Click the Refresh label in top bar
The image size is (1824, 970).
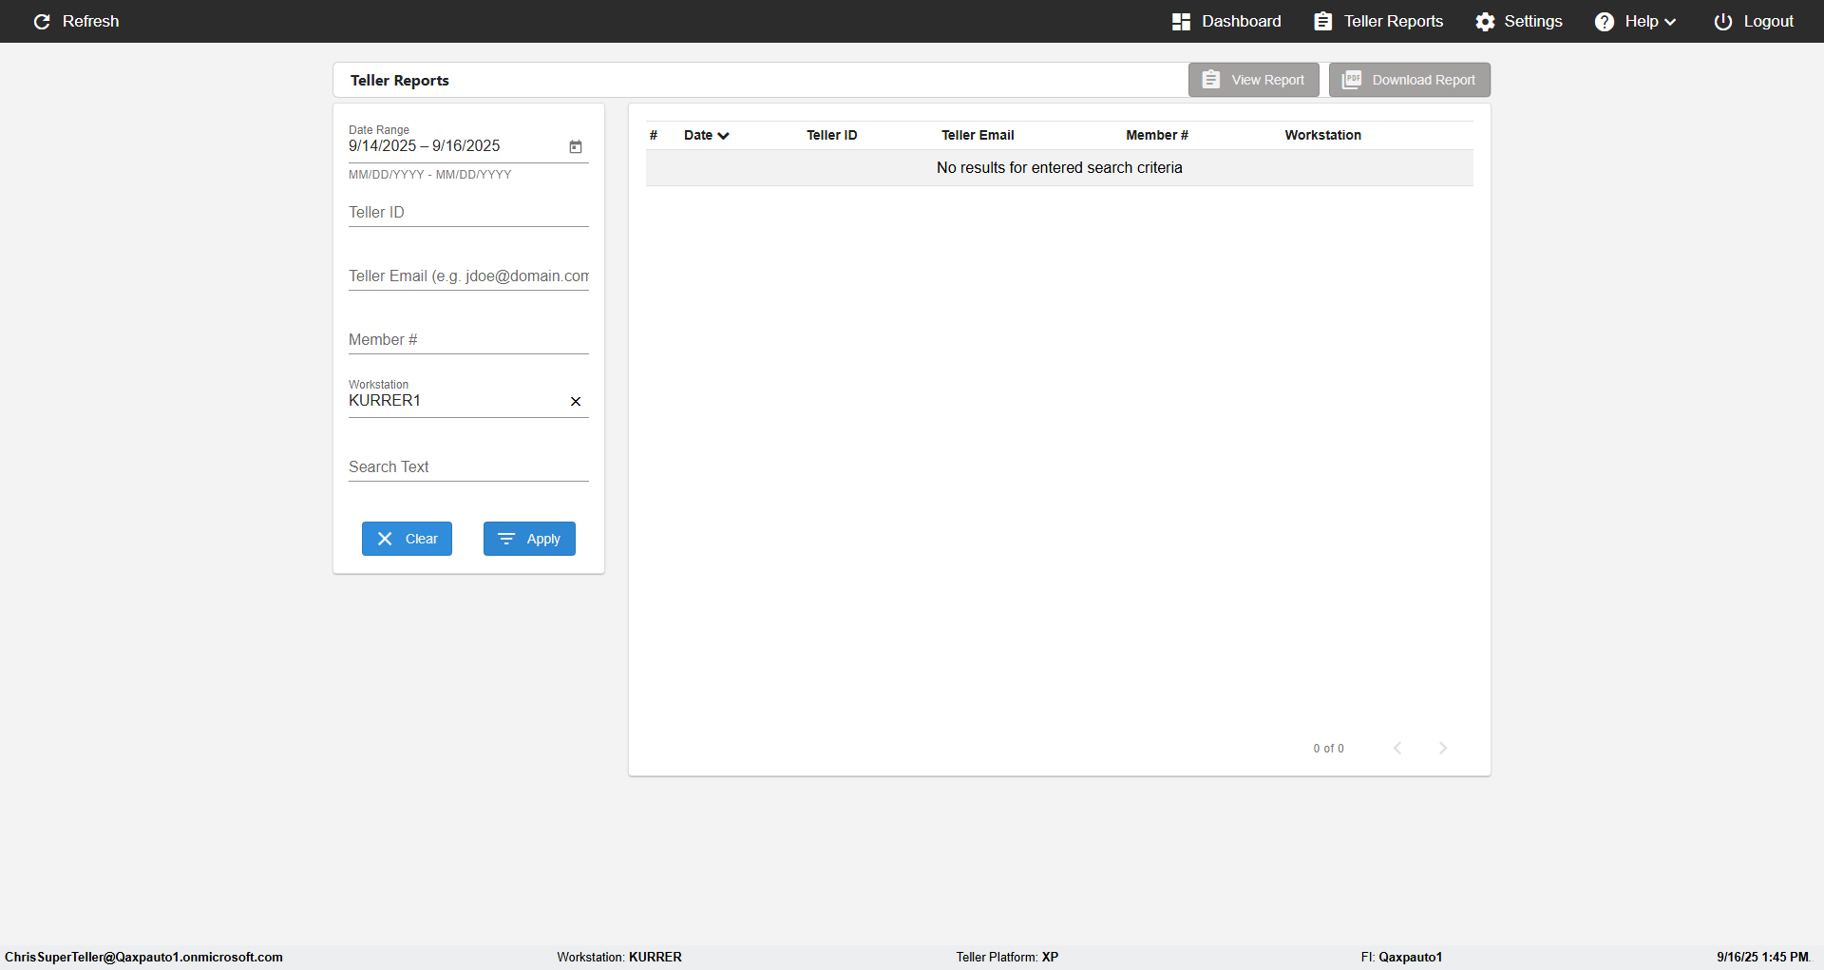click(90, 21)
